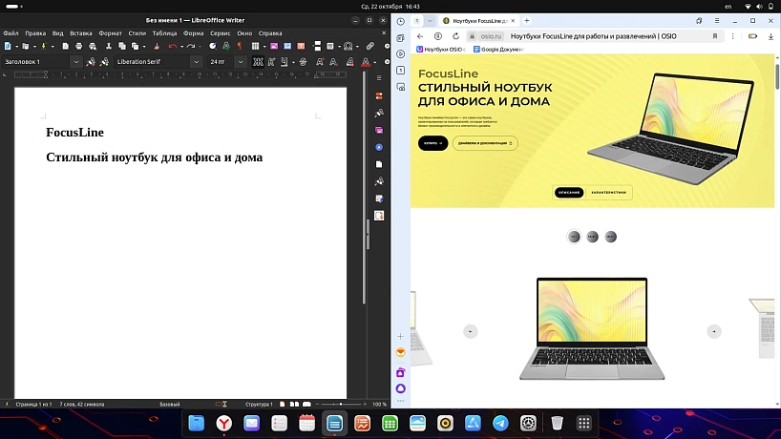Screen dimensions: 781x439
Task: Open the paragraph style dropdown 'Заголовок 1'
Action: (76, 62)
